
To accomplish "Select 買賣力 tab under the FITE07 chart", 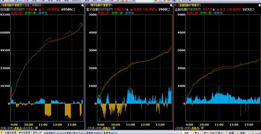I will (x=107, y=128).
